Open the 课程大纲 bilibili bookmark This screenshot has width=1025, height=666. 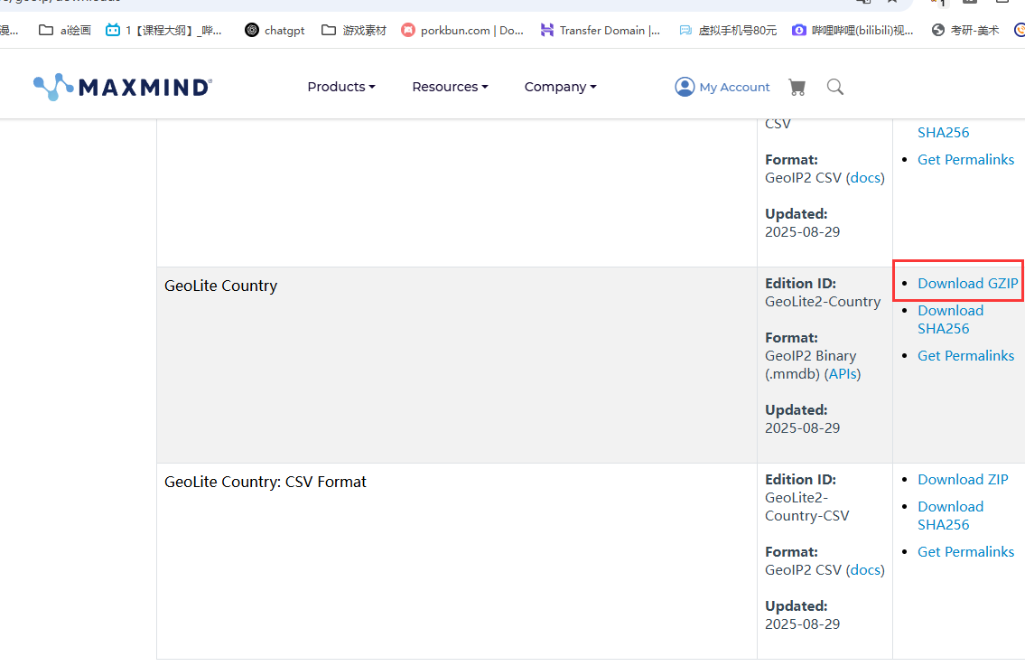click(163, 30)
